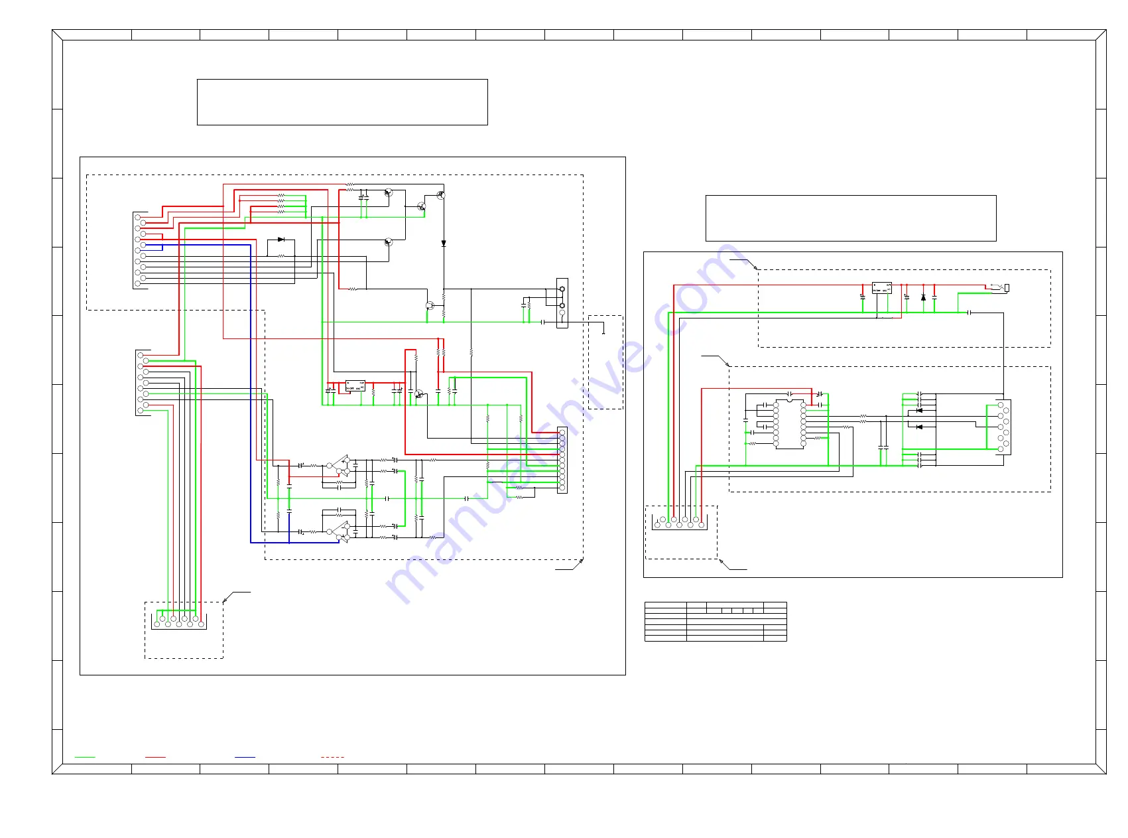1128x838 pixels.
Task: Select the 9-pin D-sub connector in right schematic
Action: tap(1004, 427)
